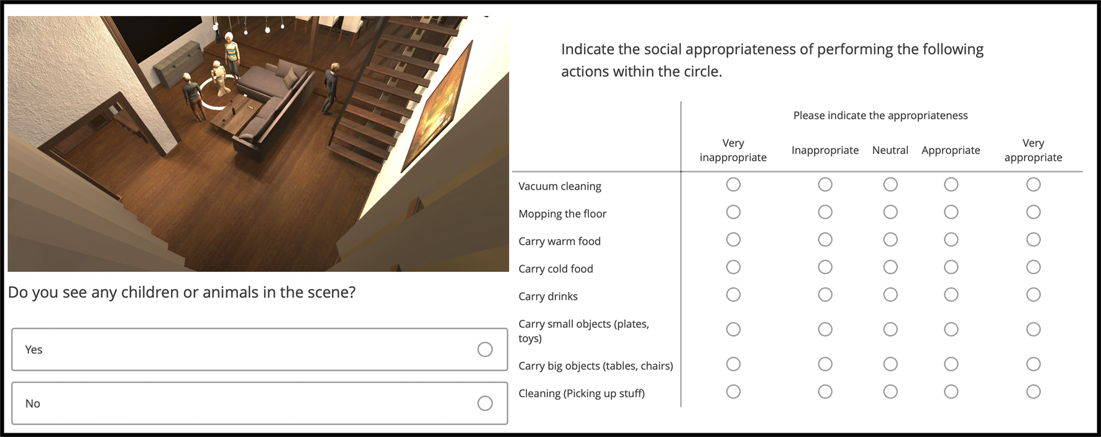Rate Carry warm food as Appropriate
This screenshot has height=437, width=1101.
pos(951,240)
